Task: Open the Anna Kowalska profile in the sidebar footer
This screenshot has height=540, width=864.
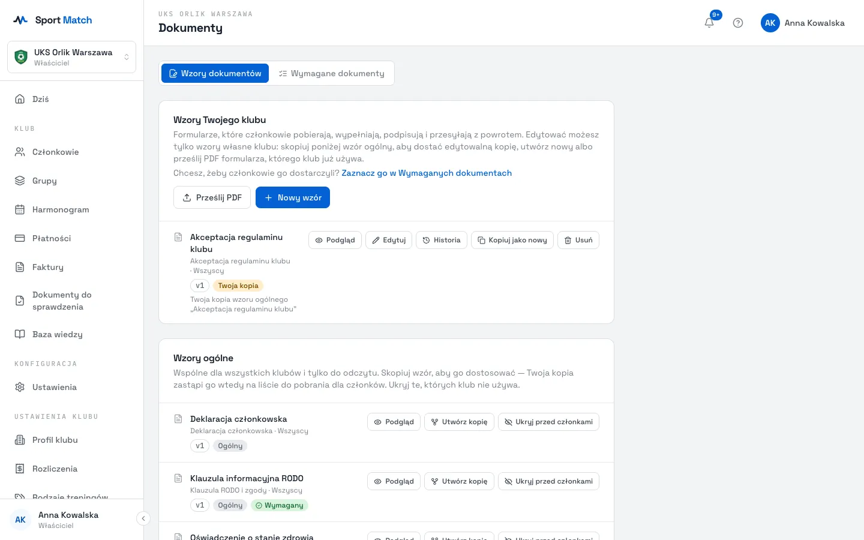Action: (68, 520)
